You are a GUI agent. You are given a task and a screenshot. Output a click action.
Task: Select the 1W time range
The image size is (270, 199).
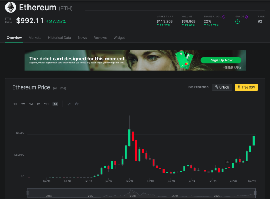23,104
